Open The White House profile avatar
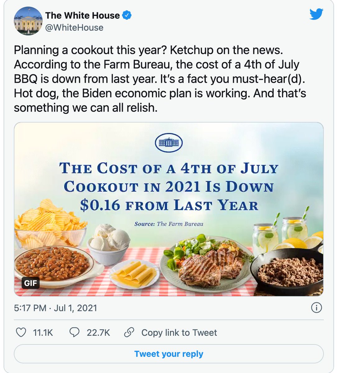The height and width of the screenshot is (373, 337). click(x=28, y=21)
